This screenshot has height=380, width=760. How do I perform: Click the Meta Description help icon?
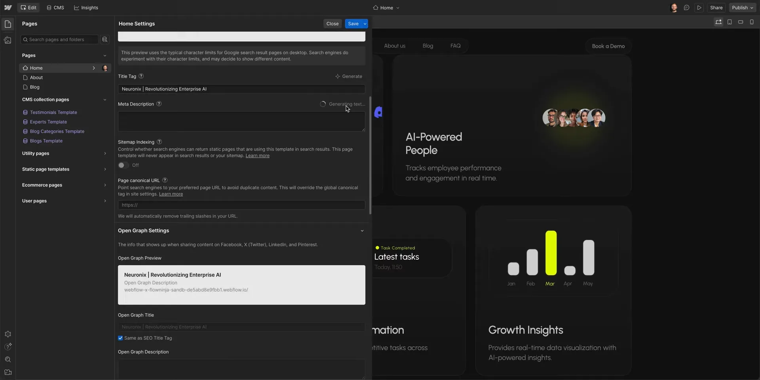click(159, 104)
